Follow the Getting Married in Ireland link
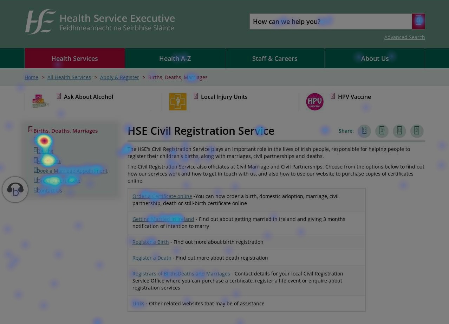Screen dimensions: 449x324 tap(163, 219)
